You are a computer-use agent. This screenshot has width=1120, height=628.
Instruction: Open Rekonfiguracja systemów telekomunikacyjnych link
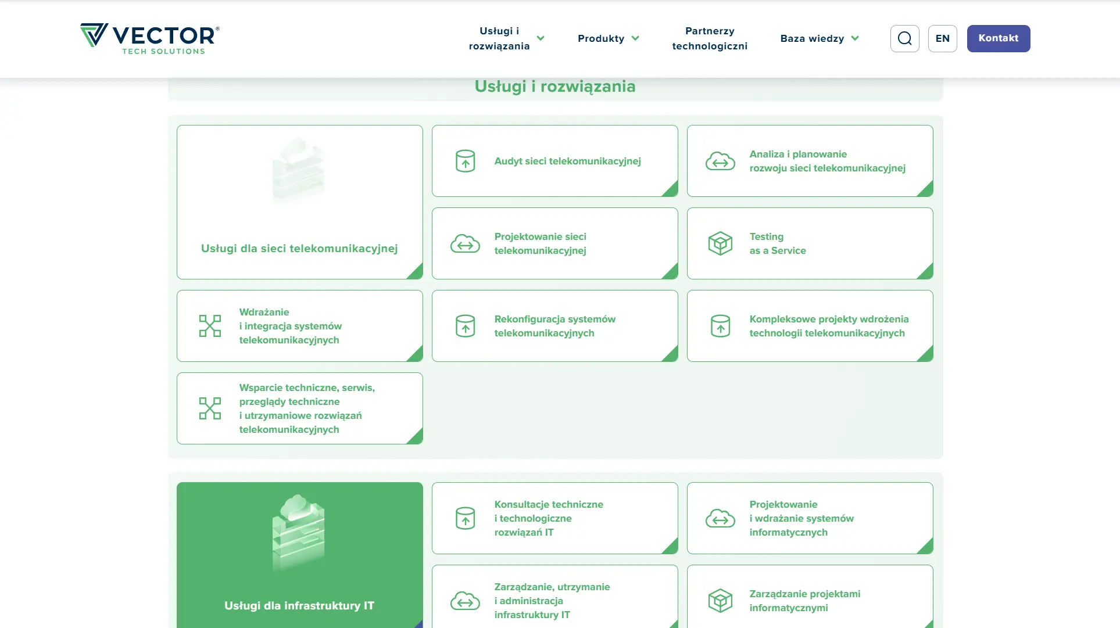554,326
